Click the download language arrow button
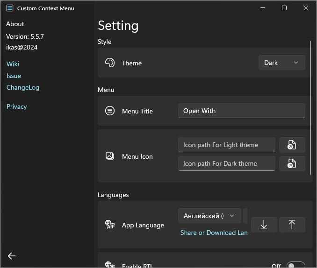The width and height of the screenshot is (317, 268). (264, 225)
